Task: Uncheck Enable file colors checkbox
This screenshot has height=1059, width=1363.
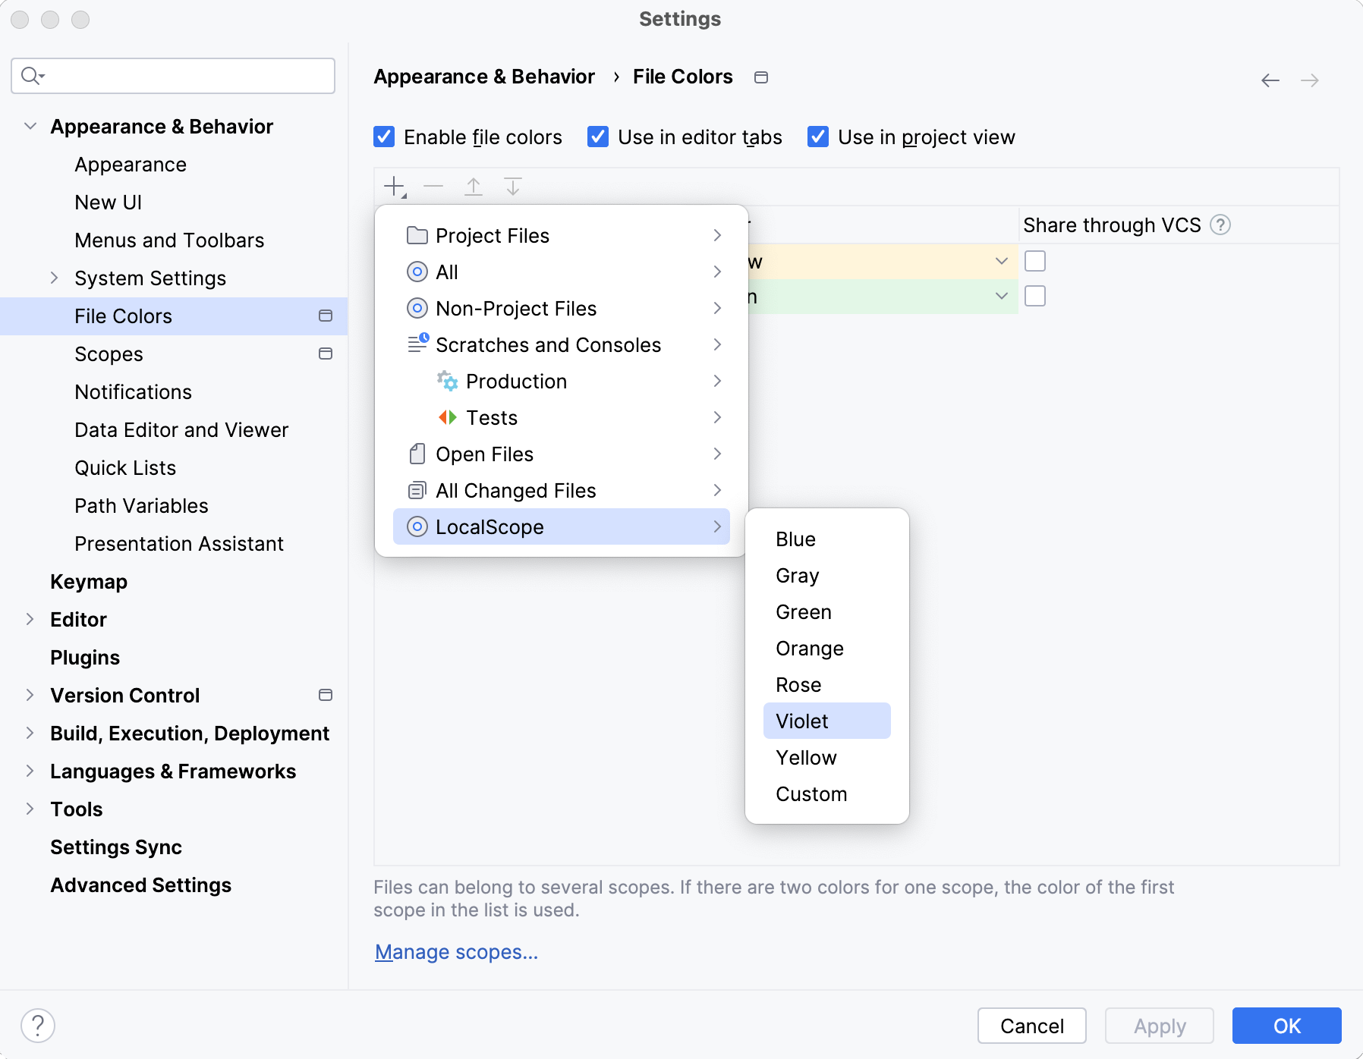Action: [x=384, y=137]
